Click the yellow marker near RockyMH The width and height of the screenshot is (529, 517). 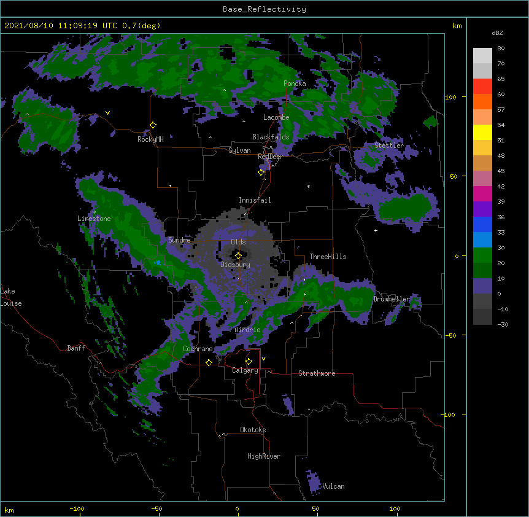click(x=153, y=125)
